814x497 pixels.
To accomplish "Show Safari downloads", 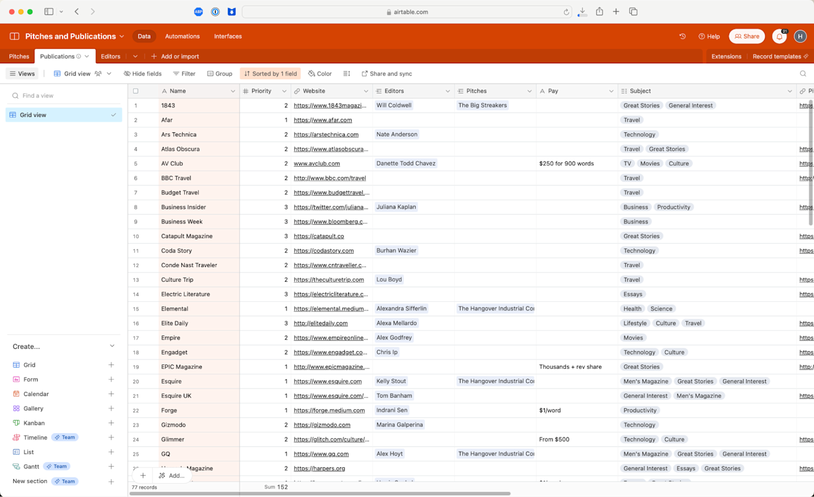I will 583,12.
